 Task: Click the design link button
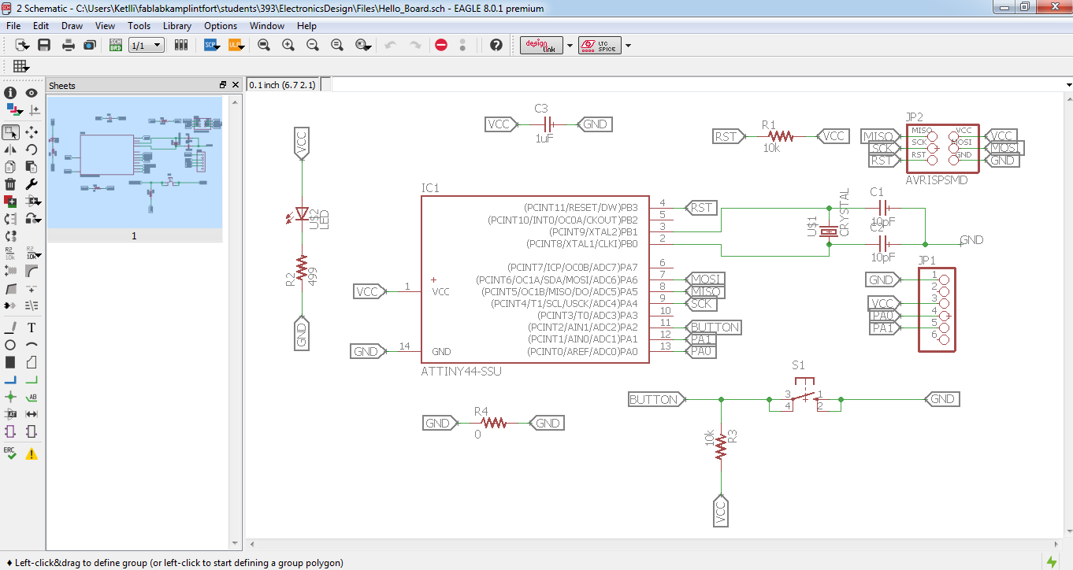[x=543, y=45]
